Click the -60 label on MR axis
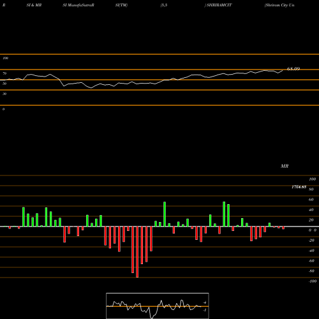The image size is (319, 319). click(311, 261)
